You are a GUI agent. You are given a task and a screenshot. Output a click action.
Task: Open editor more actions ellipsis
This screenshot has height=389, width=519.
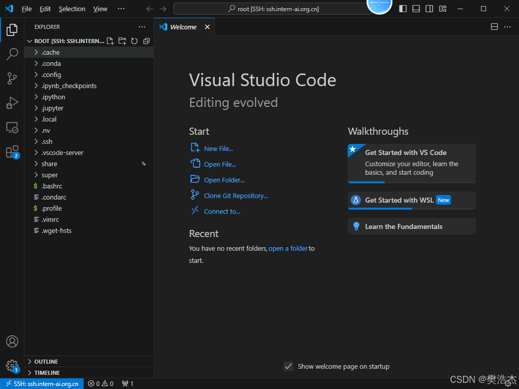[x=507, y=27]
